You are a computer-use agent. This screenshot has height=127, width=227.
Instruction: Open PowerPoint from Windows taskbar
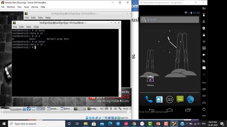[x=158, y=124]
